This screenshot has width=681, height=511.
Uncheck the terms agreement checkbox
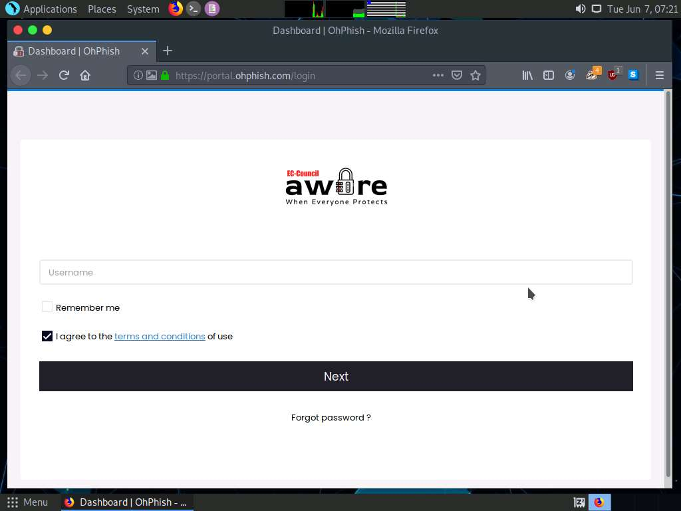pyautogui.click(x=47, y=336)
